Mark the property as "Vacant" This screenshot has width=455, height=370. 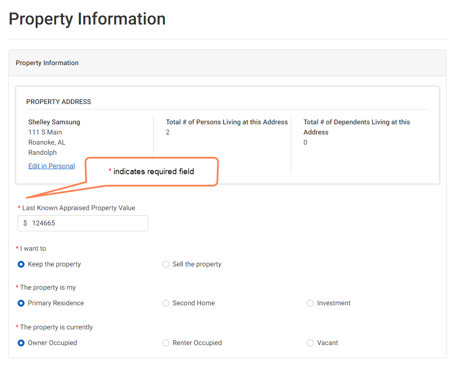310,343
